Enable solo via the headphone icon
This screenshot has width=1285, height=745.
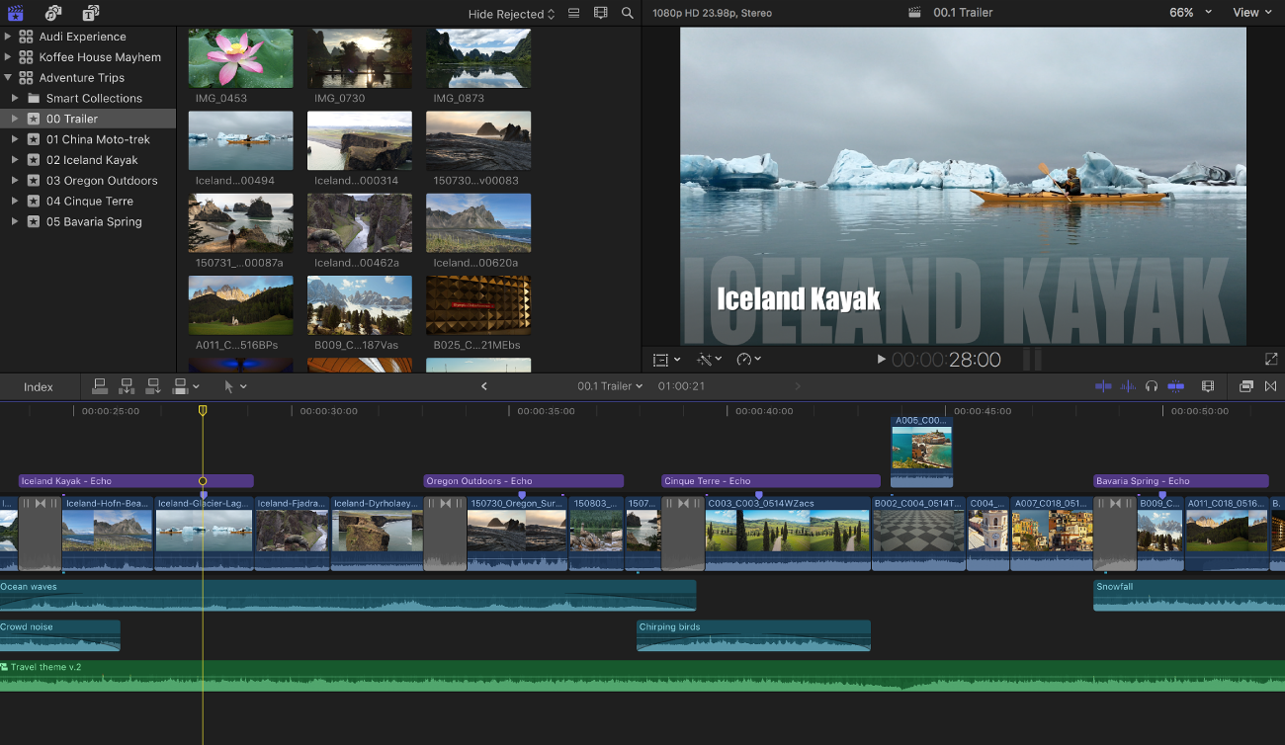tap(1151, 386)
